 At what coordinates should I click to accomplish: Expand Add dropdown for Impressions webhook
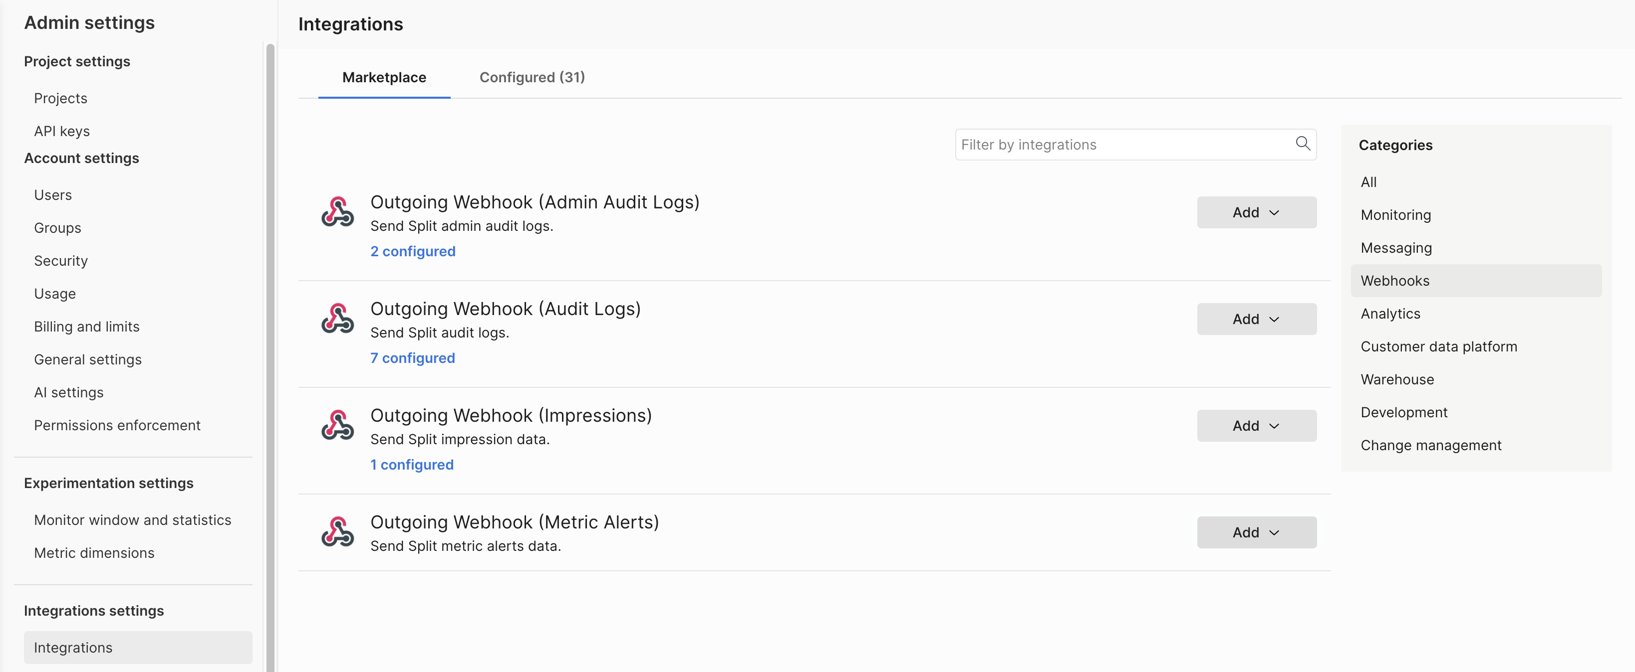pos(1256,425)
